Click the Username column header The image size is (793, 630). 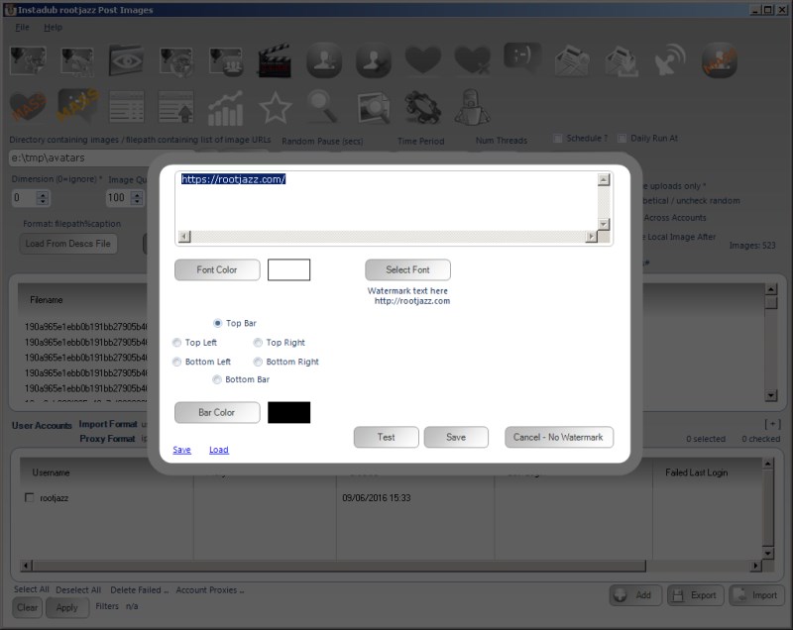click(52, 472)
